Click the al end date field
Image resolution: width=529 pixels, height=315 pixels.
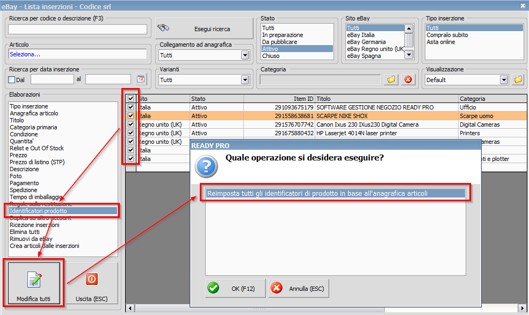tap(108, 79)
